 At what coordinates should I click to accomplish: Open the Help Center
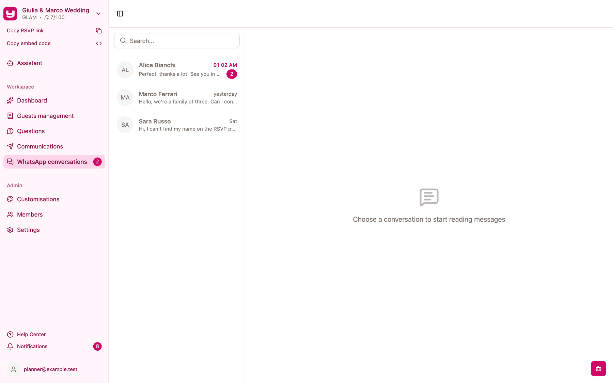tap(54, 334)
